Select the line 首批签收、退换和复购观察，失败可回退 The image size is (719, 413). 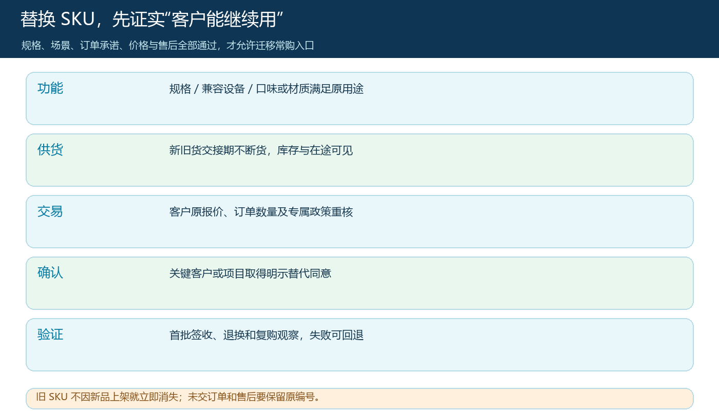267,335
